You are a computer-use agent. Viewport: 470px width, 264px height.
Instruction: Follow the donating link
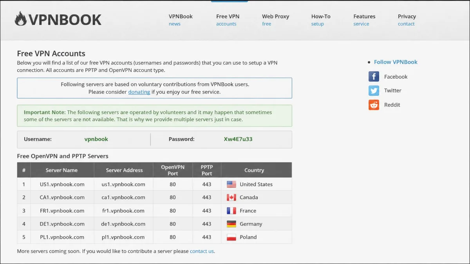[x=139, y=92]
